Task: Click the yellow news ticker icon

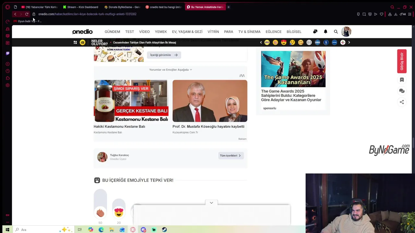Action: coord(83,42)
